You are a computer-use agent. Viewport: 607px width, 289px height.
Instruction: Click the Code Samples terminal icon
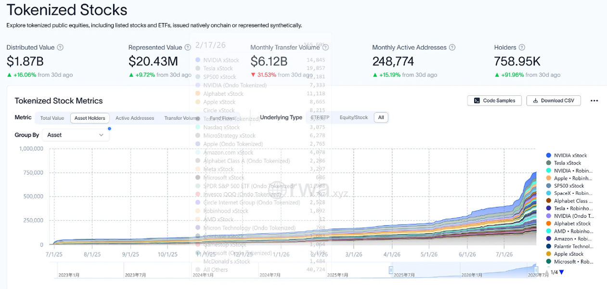click(x=477, y=101)
